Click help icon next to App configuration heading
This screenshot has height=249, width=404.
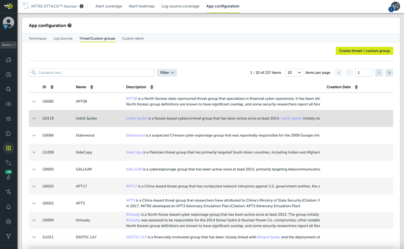click(x=70, y=25)
